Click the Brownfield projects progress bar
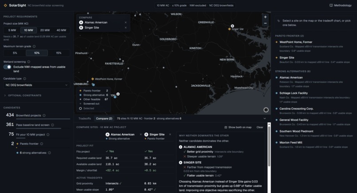Screen dimensions: 357x193 43,119
